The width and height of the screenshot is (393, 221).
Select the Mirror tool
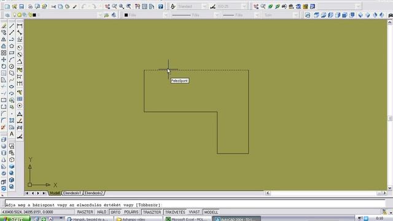point(4,39)
